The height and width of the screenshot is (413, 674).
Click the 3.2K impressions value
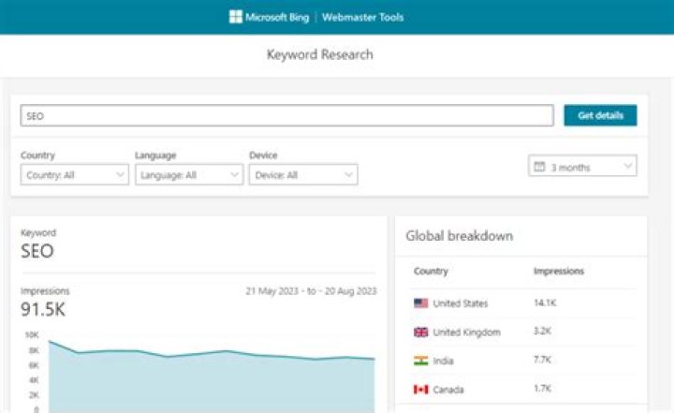pyautogui.click(x=542, y=332)
